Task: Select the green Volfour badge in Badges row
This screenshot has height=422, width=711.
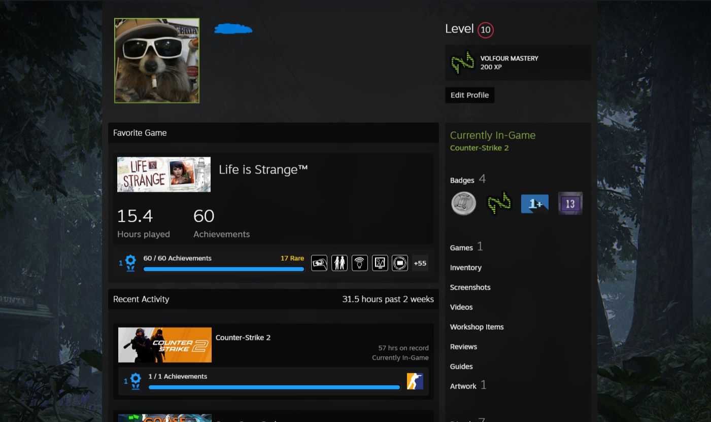Action: point(499,203)
